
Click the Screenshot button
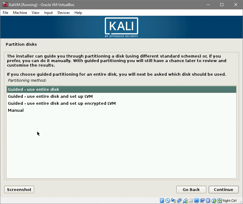(19, 189)
